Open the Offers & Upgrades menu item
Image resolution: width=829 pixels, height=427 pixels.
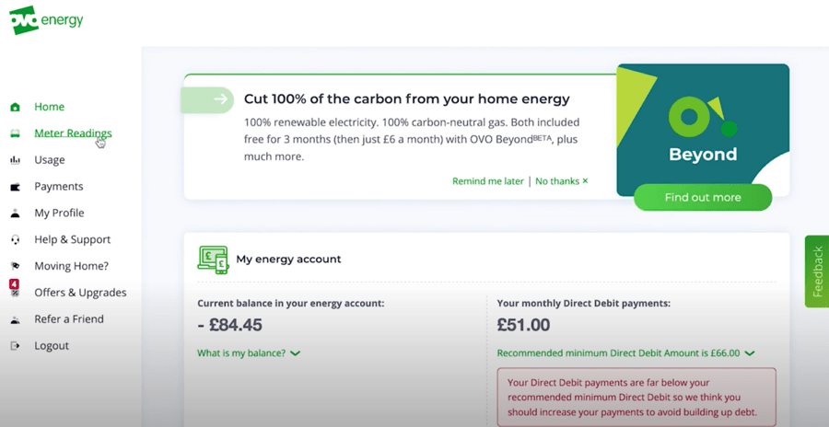pos(80,293)
